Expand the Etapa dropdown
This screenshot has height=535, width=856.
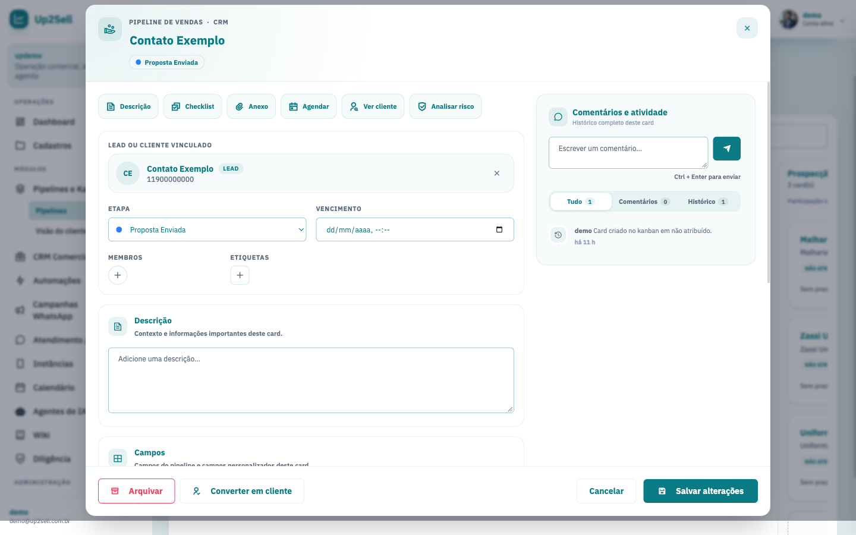[x=207, y=229]
